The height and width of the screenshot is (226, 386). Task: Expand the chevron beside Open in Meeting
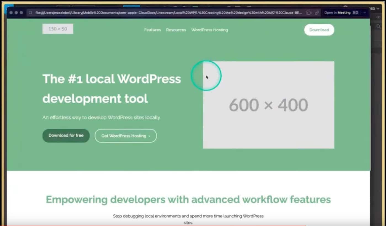coord(365,13)
